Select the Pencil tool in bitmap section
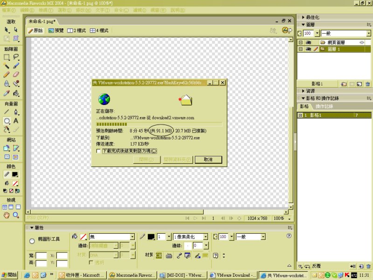Viewport: 373px width, 280px height. (7, 74)
